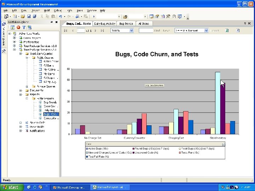
Task: Click the Open File folder icon
Action: [23, 16]
